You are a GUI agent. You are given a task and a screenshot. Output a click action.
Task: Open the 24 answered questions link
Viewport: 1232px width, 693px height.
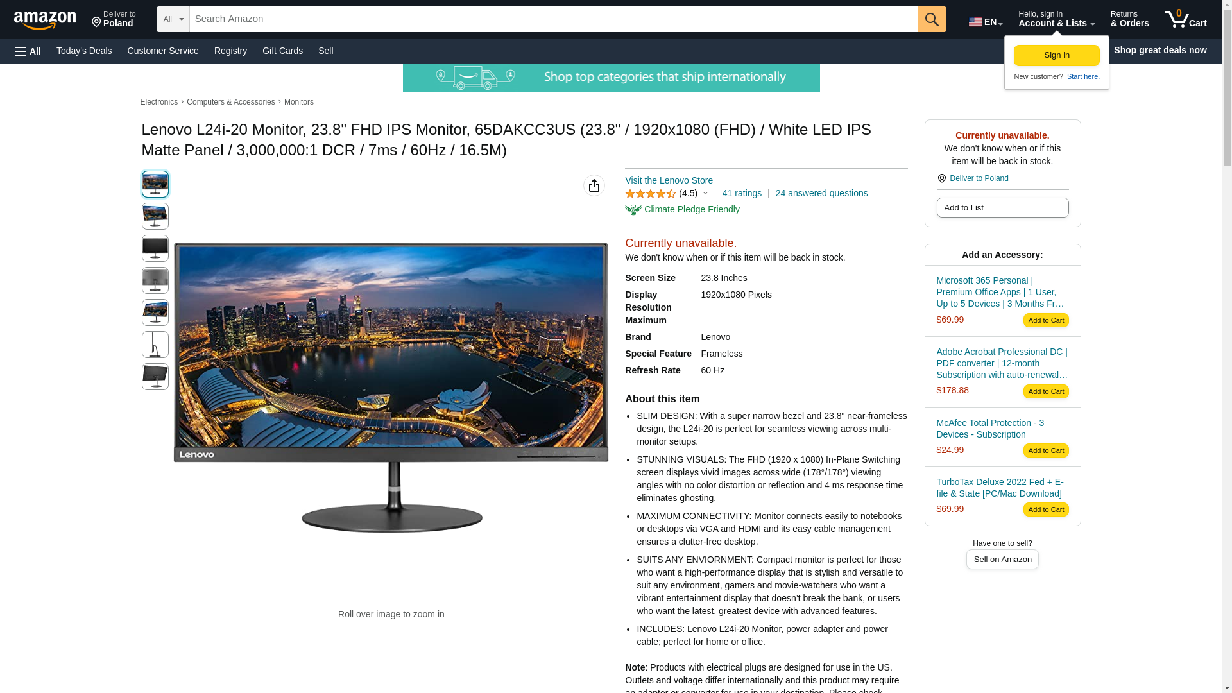(821, 193)
